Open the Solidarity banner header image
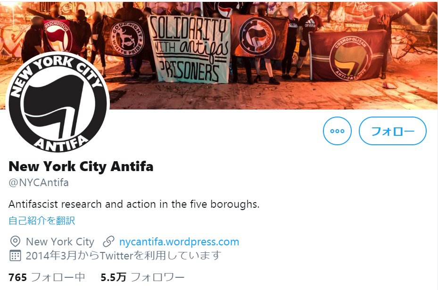This screenshot has height=290, width=438. (219, 55)
